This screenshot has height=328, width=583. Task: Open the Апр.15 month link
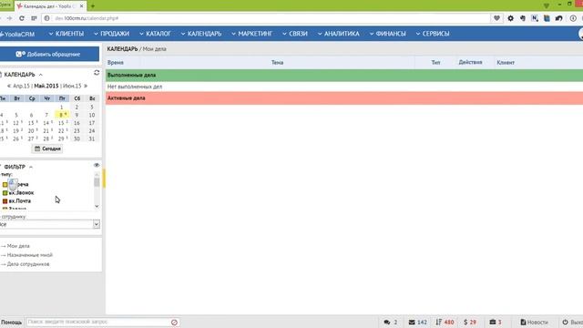click(21, 86)
